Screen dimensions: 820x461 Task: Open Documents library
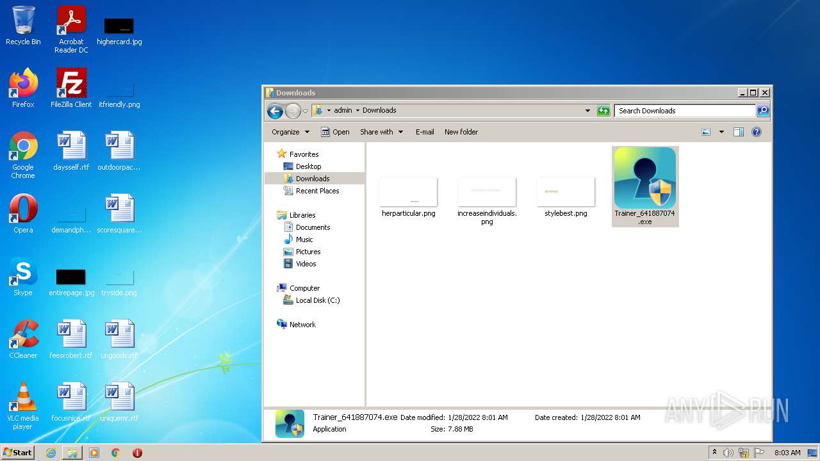[x=313, y=227]
